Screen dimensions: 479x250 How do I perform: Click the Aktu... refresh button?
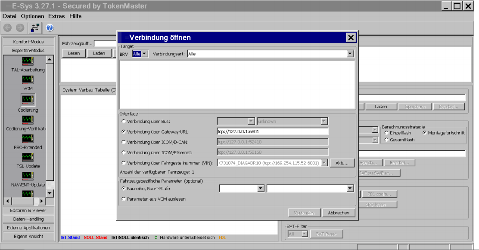342,163
